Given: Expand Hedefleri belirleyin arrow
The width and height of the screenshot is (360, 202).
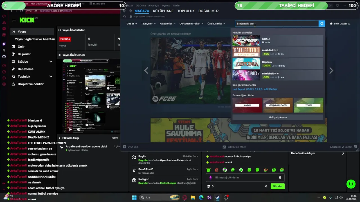Looking at the screenshot, I should [343, 153].
